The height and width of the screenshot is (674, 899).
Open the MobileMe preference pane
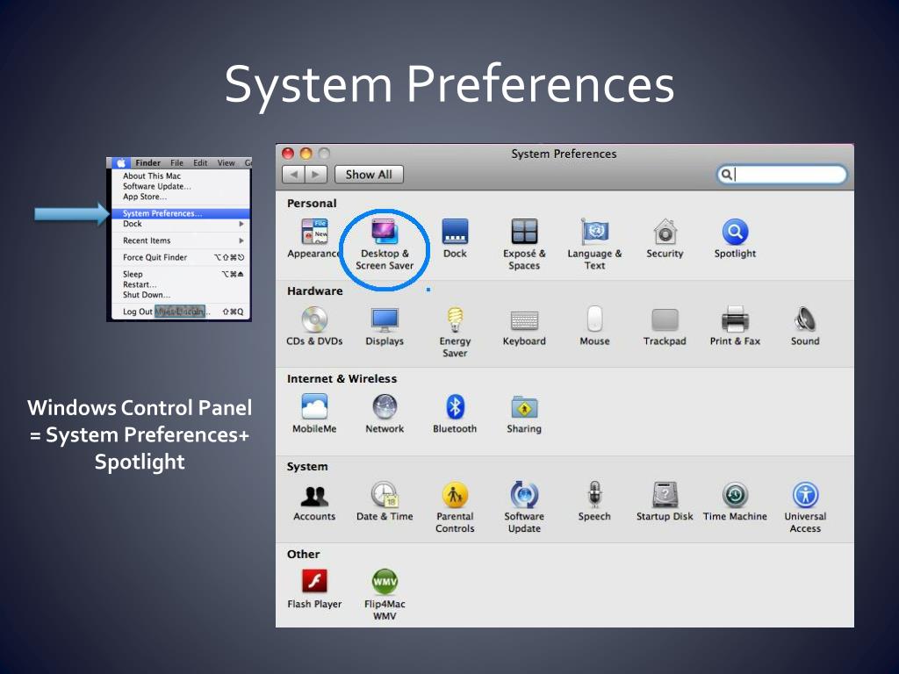(314, 414)
